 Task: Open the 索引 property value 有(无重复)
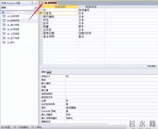coord(112,108)
